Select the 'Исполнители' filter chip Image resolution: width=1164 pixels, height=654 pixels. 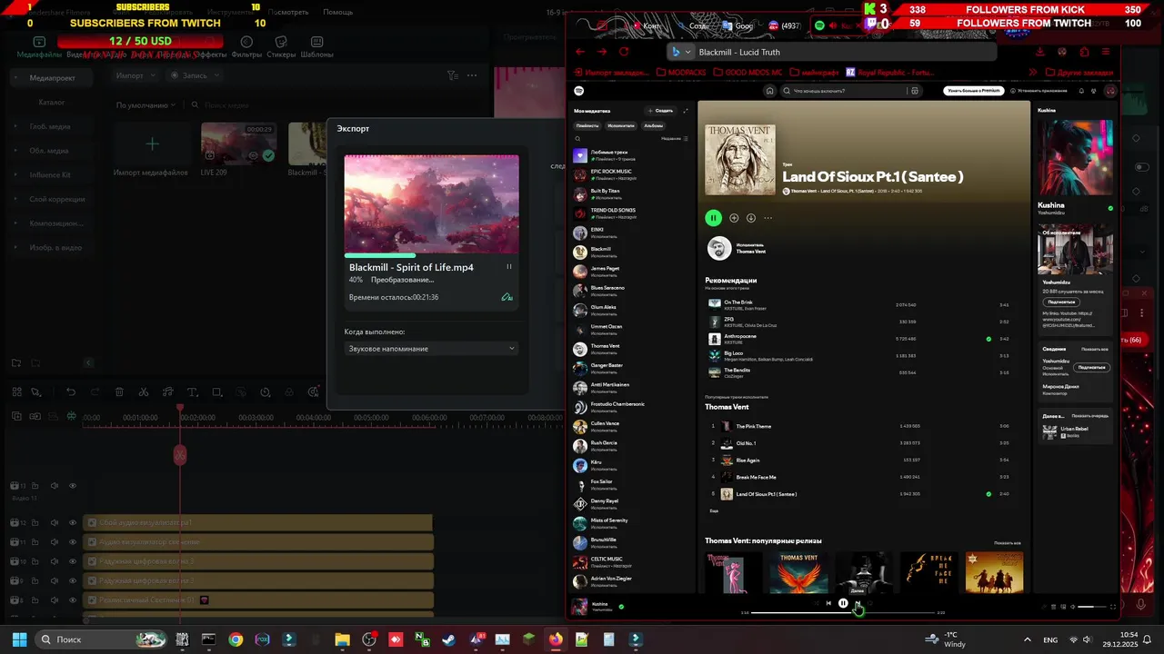coord(621,125)
